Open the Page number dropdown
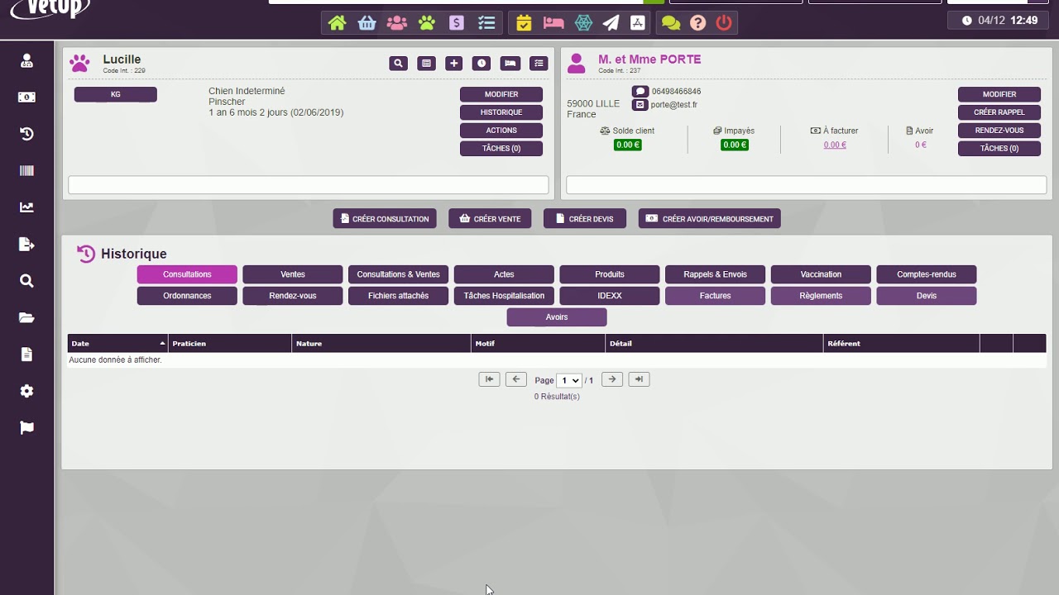This screenshot has width=1059, height=595. click(x=568, y=379)
